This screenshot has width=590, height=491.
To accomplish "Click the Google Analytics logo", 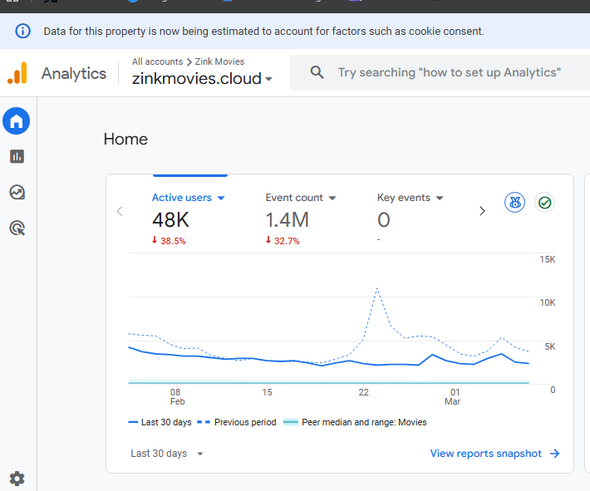I will (17, 73).
